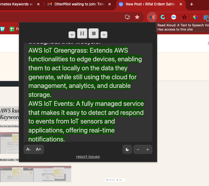Close the OtterPilot Gmail tab
This screenshot has height=186, width=209.
click(x=110, y=4)
